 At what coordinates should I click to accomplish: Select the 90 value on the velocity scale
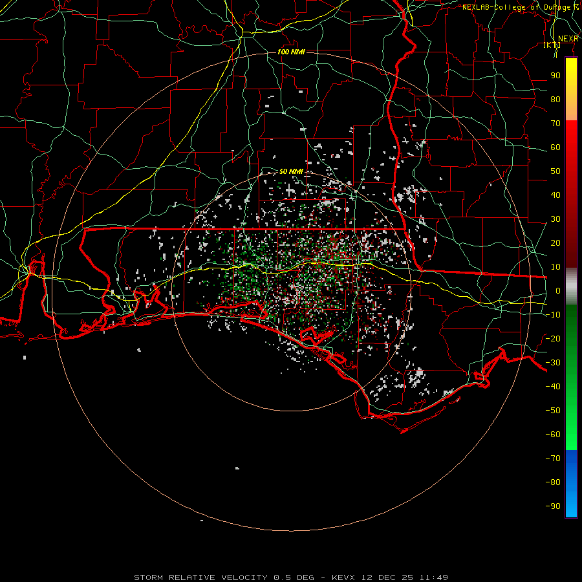pyautogui.click(x=555, y=76)
